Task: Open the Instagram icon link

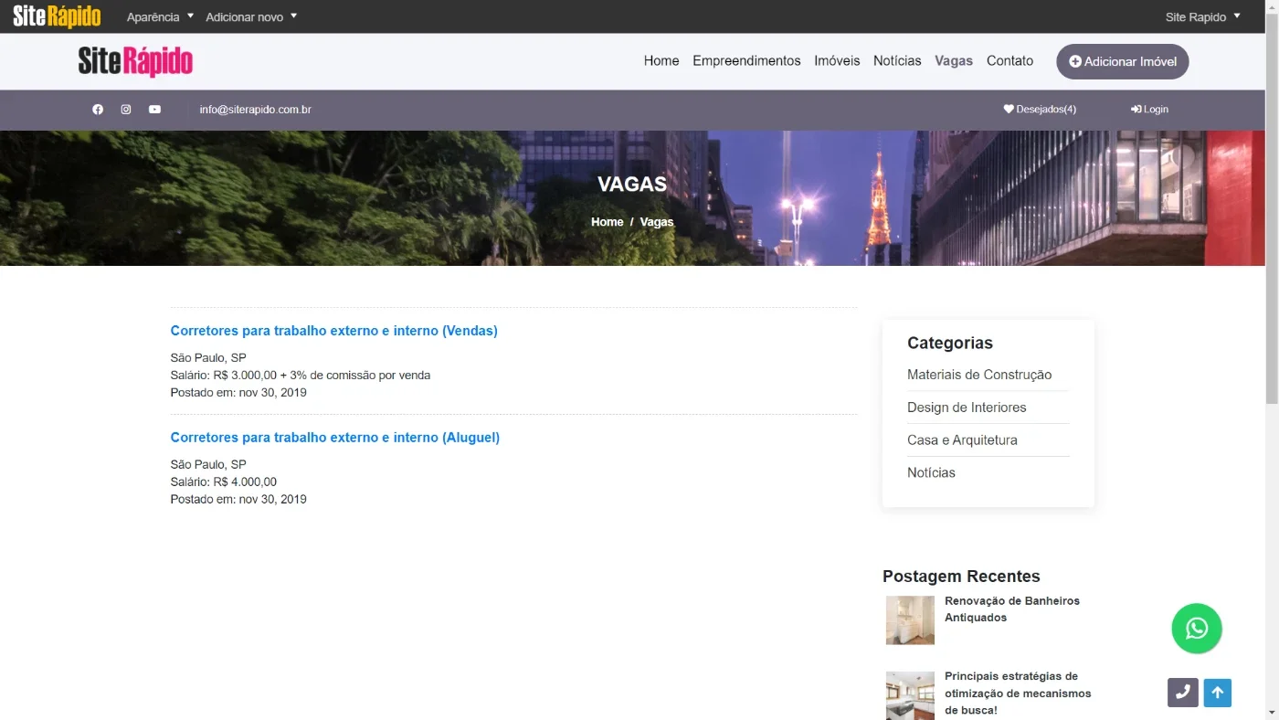Action: 126,110
